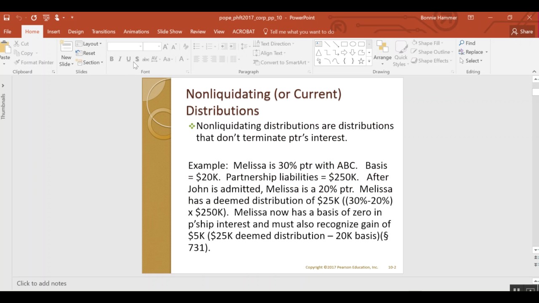Screen dimensions: 539x303
Task: Open the font name combo box
Action: click(x=125, y=47)
